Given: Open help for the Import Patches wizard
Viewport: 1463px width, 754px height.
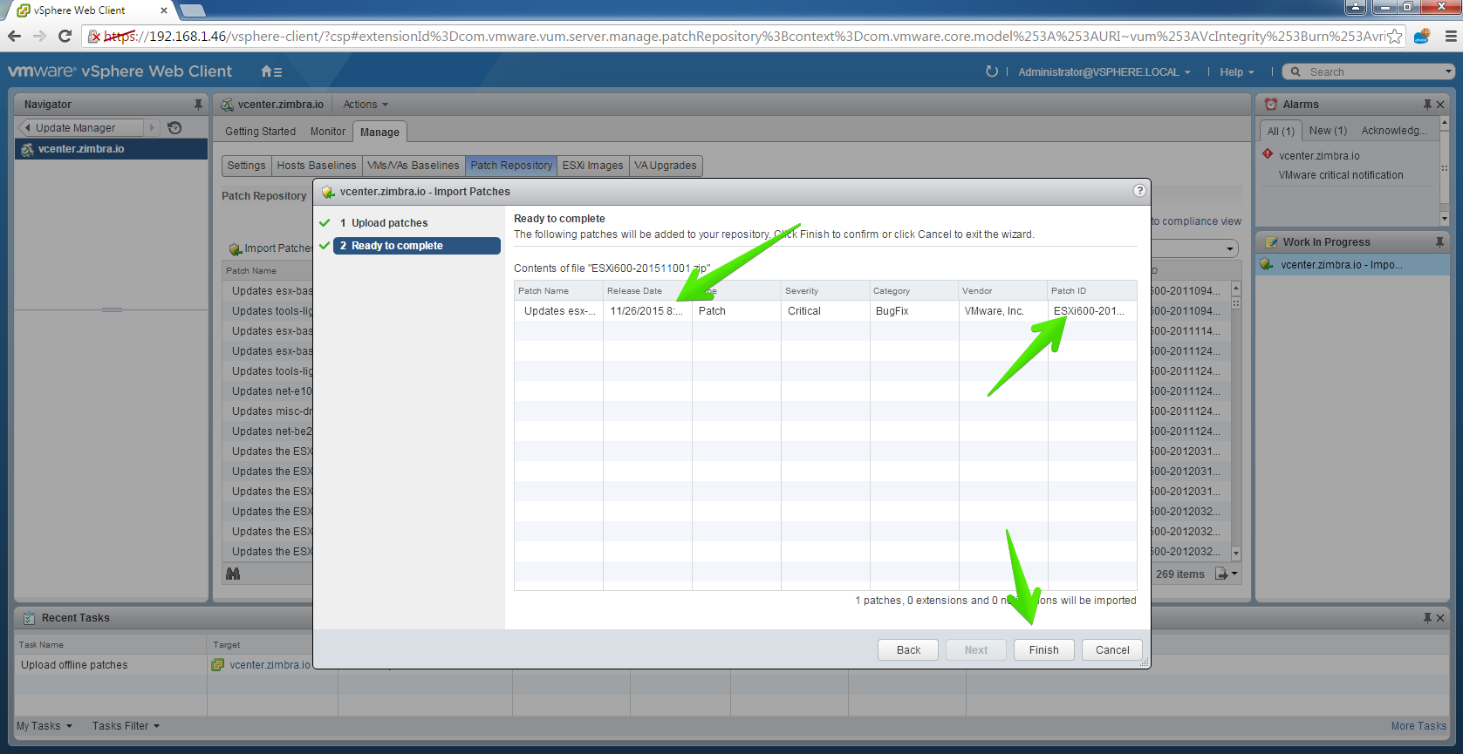Looking at the screenshot, I should point(1139,191).
